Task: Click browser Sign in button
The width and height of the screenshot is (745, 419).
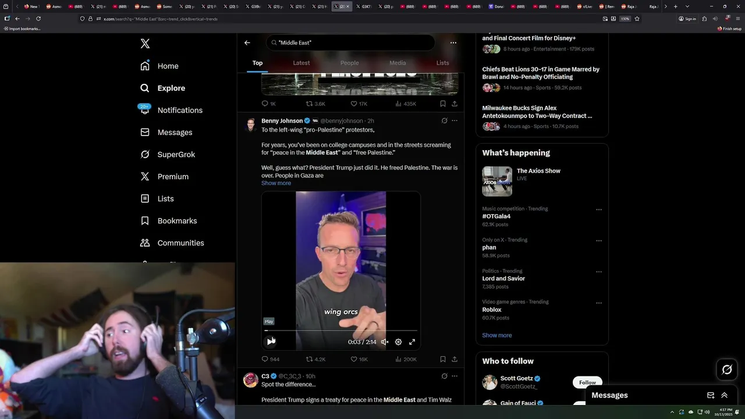Action: pos(687,19)
